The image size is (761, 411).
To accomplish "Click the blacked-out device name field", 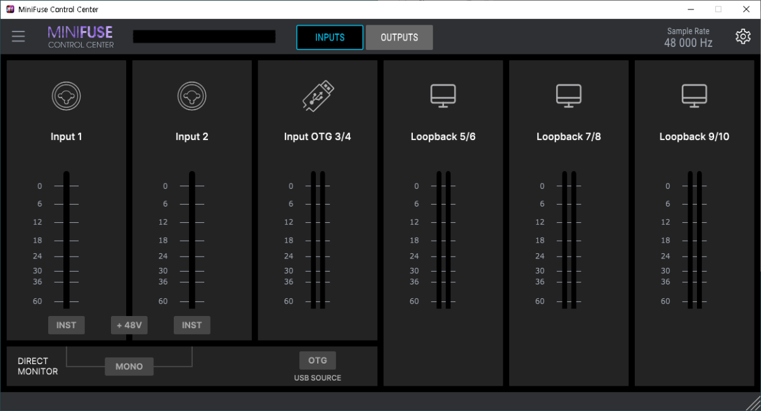I will coord(204,37).
